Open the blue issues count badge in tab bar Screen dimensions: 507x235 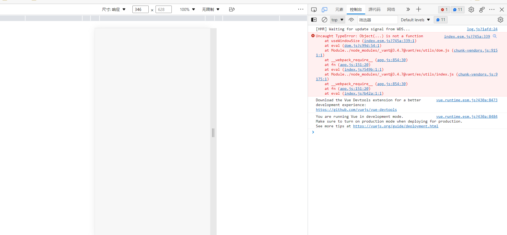458,10
